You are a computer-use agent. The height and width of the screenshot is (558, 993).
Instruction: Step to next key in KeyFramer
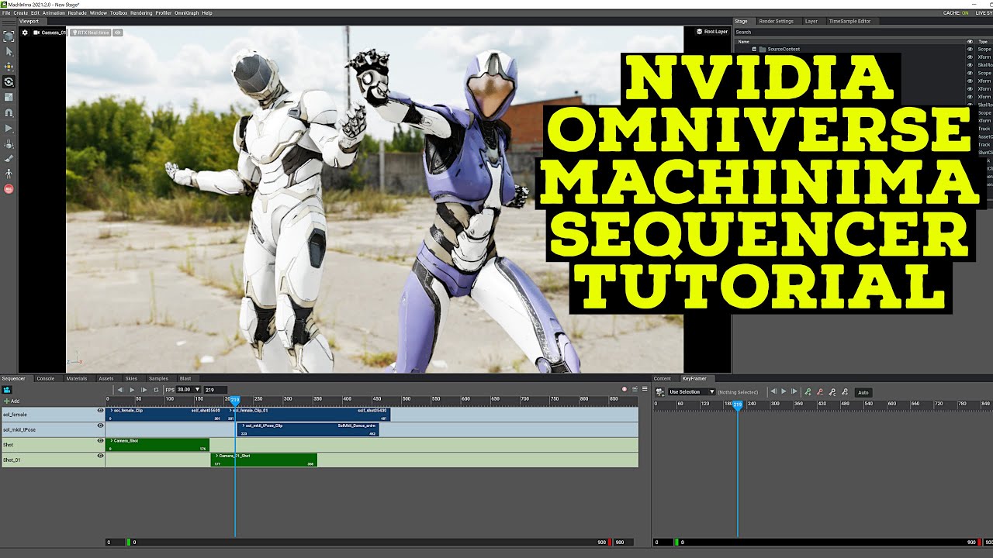[794, 392]
